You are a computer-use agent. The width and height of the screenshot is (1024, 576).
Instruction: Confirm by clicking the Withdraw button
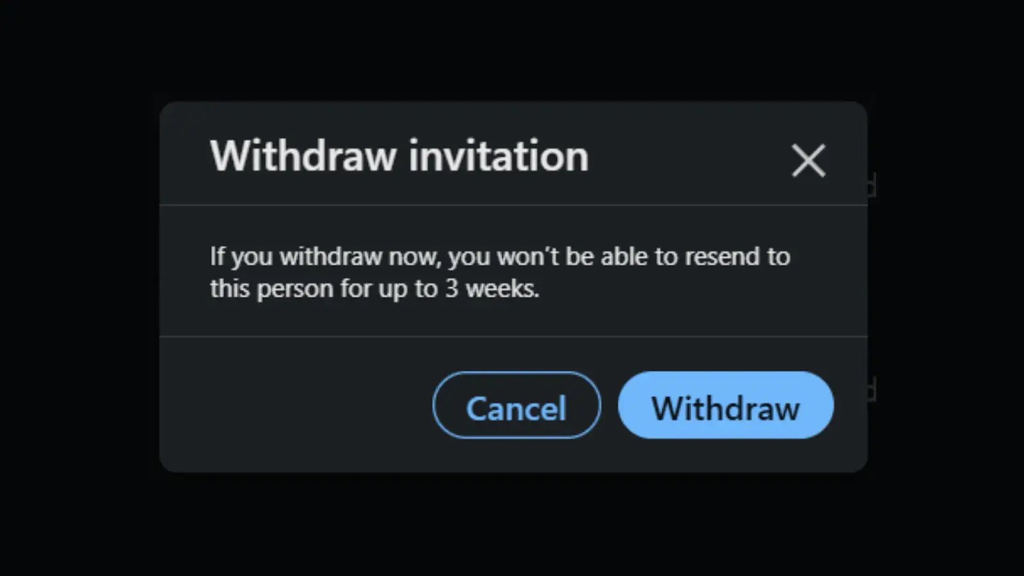(x=726, y=405)
